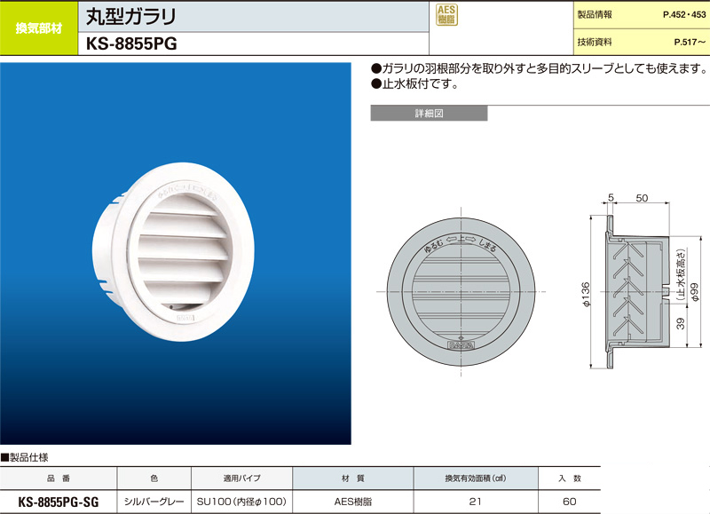Click the 色 column header
The image size is (710, 514).
(x=154, y=478)
